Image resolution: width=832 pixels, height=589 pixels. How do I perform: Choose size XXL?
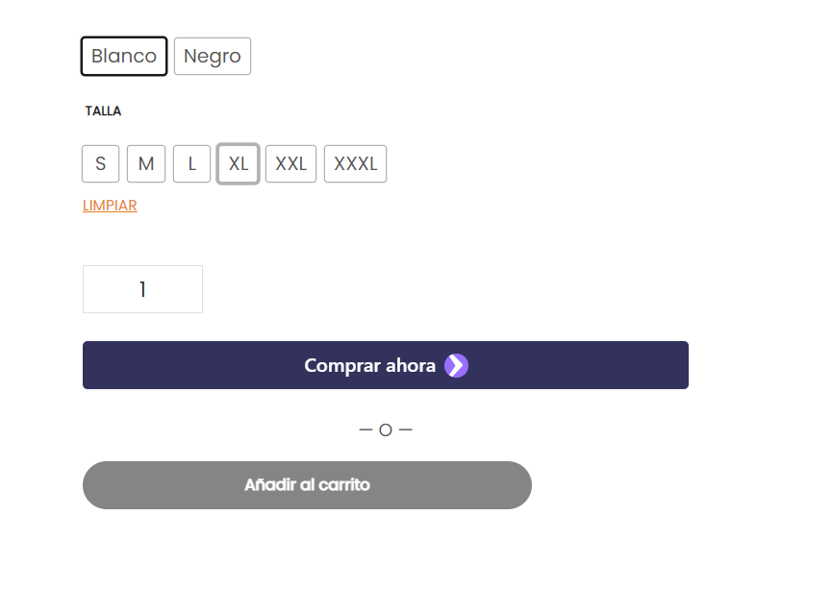pos(290,163)
